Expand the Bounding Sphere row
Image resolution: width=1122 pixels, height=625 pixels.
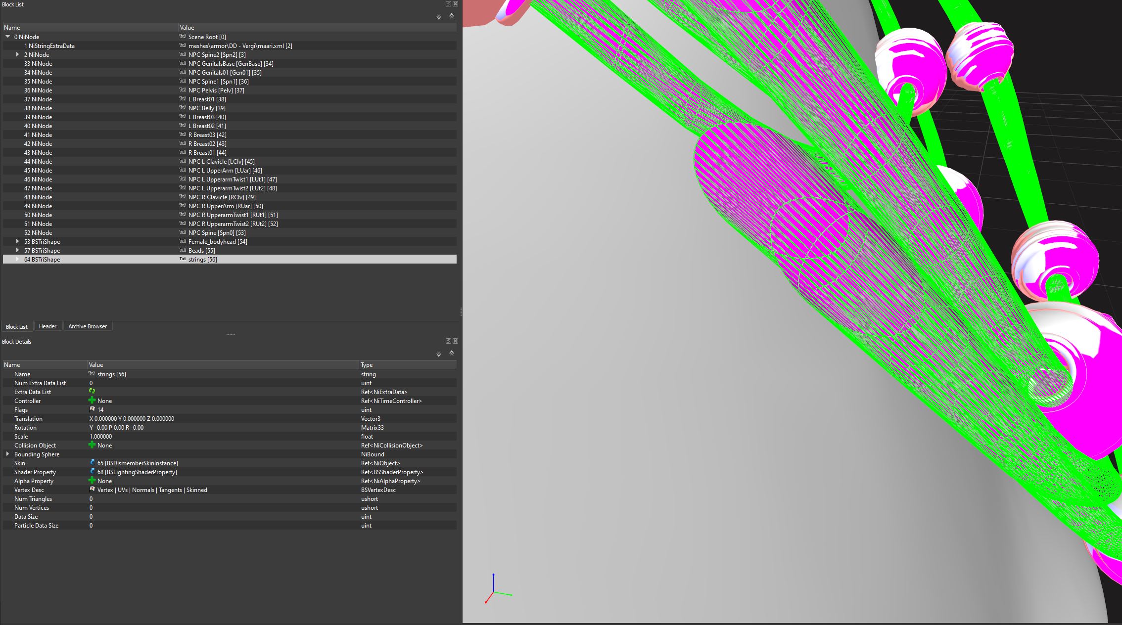pos(7,454)
